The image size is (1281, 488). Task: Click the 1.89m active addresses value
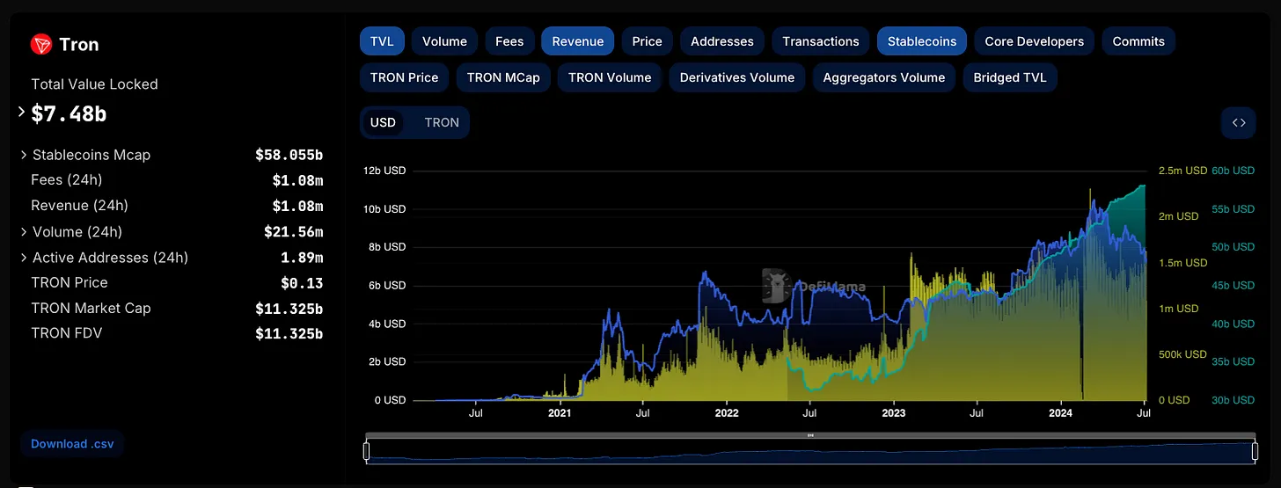pos(302,258)
